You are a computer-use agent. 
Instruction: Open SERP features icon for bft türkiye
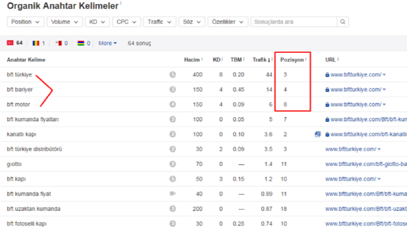[172, 74]
